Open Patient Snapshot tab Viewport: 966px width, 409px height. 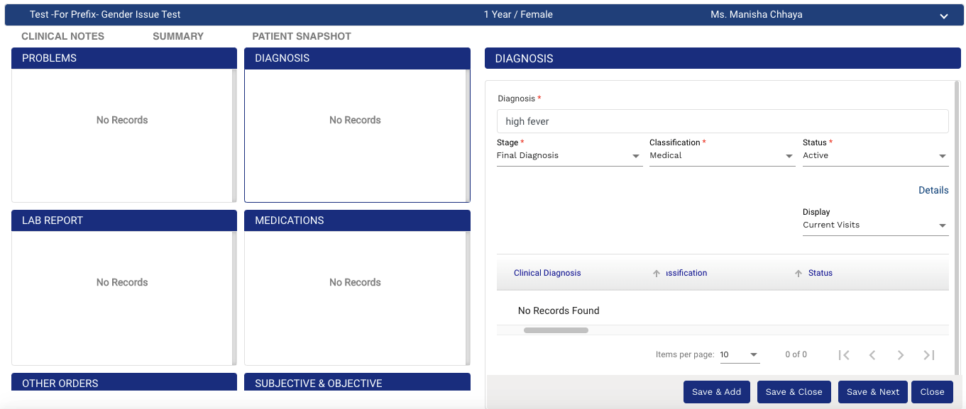tap(302, 36)
